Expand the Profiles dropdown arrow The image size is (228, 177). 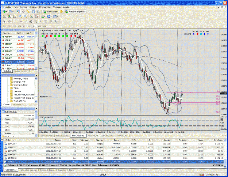[13, 12]
